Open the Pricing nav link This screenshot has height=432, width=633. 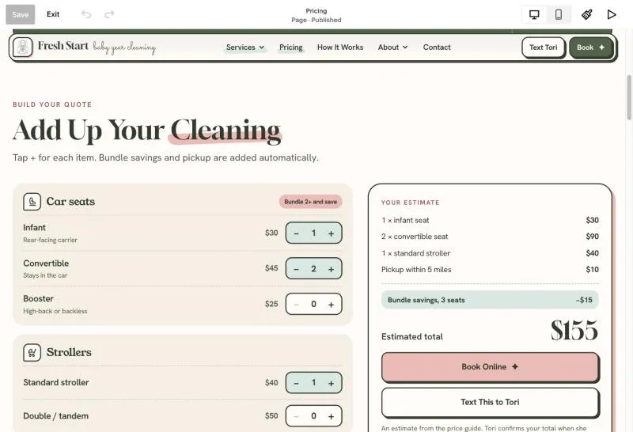[290, 47]
